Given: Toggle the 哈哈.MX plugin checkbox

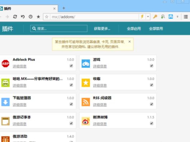Looking at the screenshot, I should [71, 85].
